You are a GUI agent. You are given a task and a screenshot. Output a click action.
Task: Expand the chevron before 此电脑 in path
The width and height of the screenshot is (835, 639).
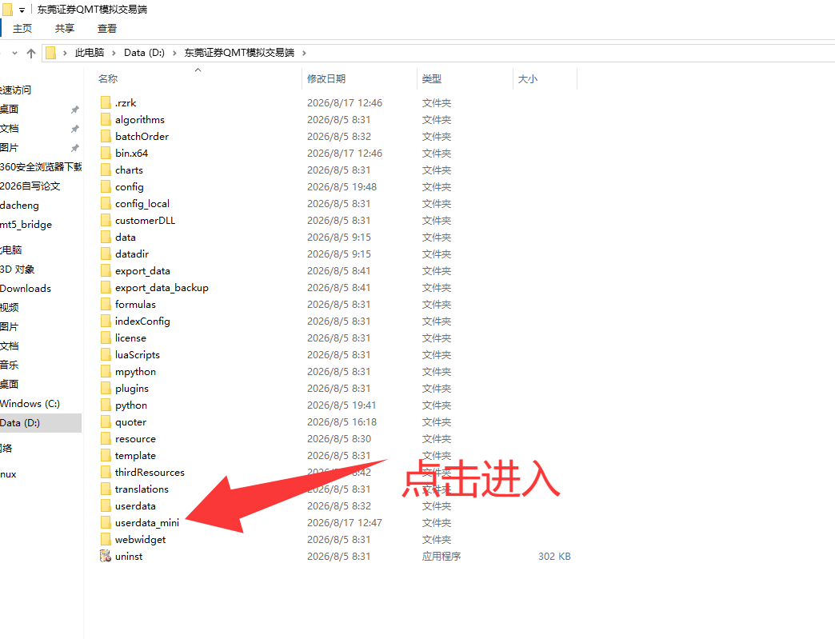pos(65,53)
